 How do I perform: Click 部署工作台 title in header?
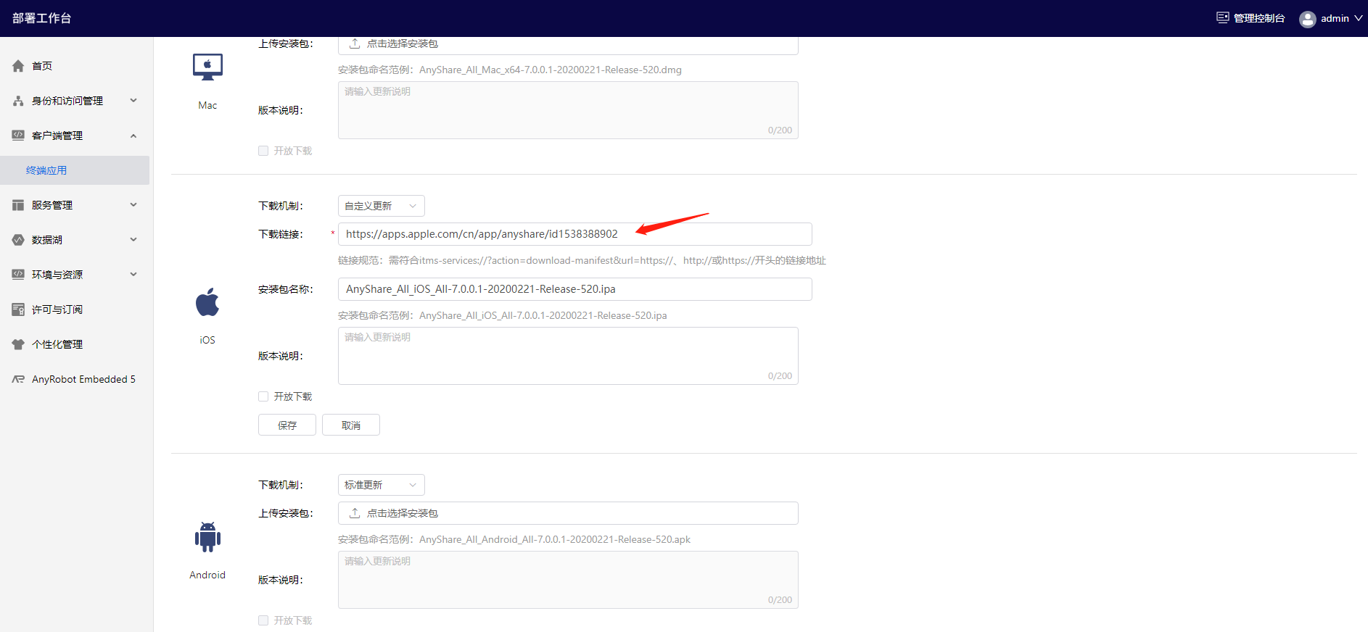[x=41, y=18]
